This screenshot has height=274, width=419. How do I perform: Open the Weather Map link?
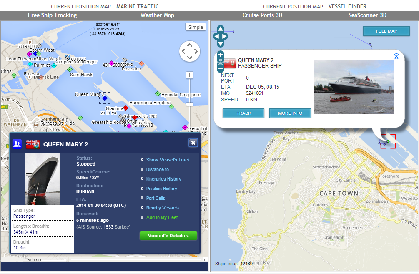[158, 15]
